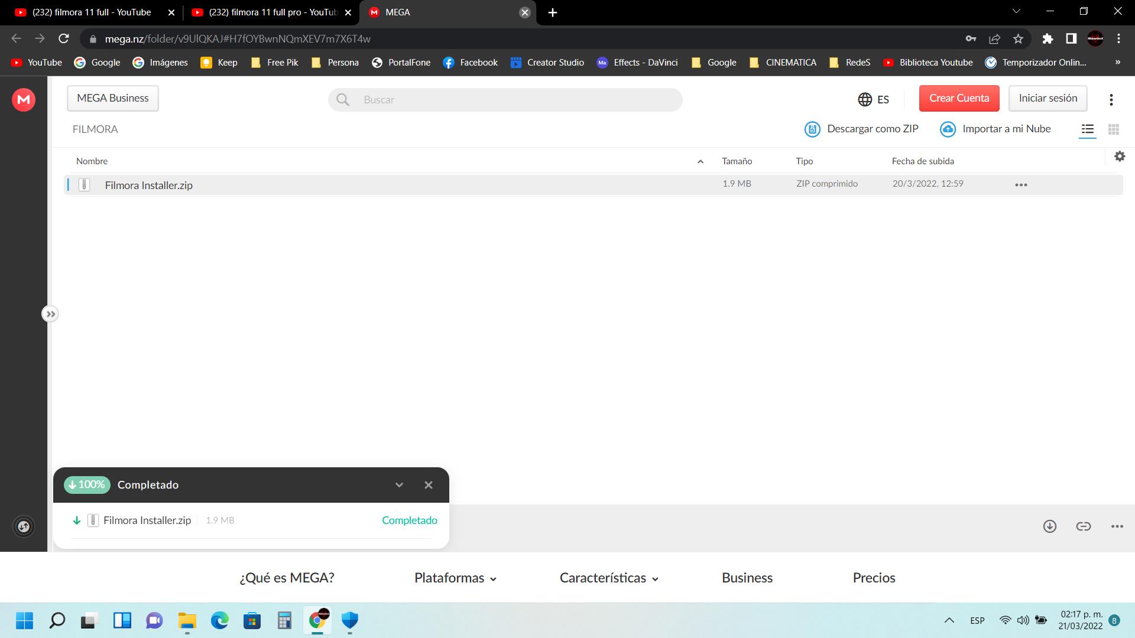Collapse the Completado transfer panel
The image size is (1135, 638).
click(399, 485)
